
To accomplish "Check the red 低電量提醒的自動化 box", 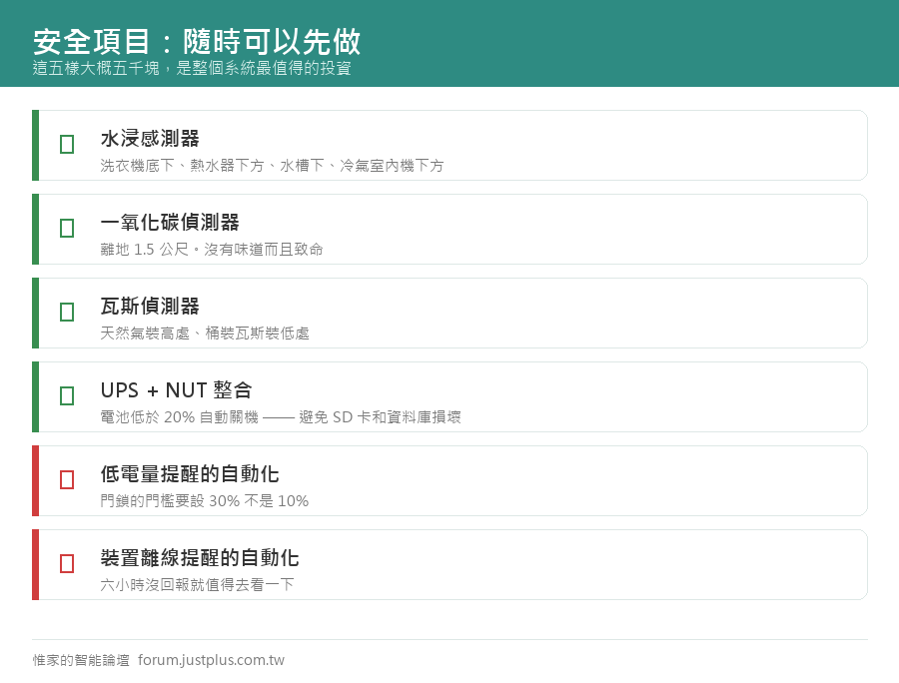I will point(67,479).
